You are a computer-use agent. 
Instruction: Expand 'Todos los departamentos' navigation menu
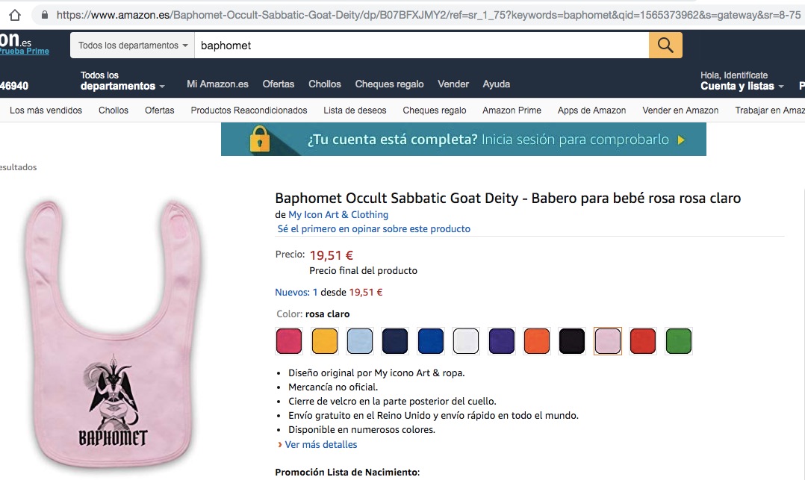pos(122,81)
